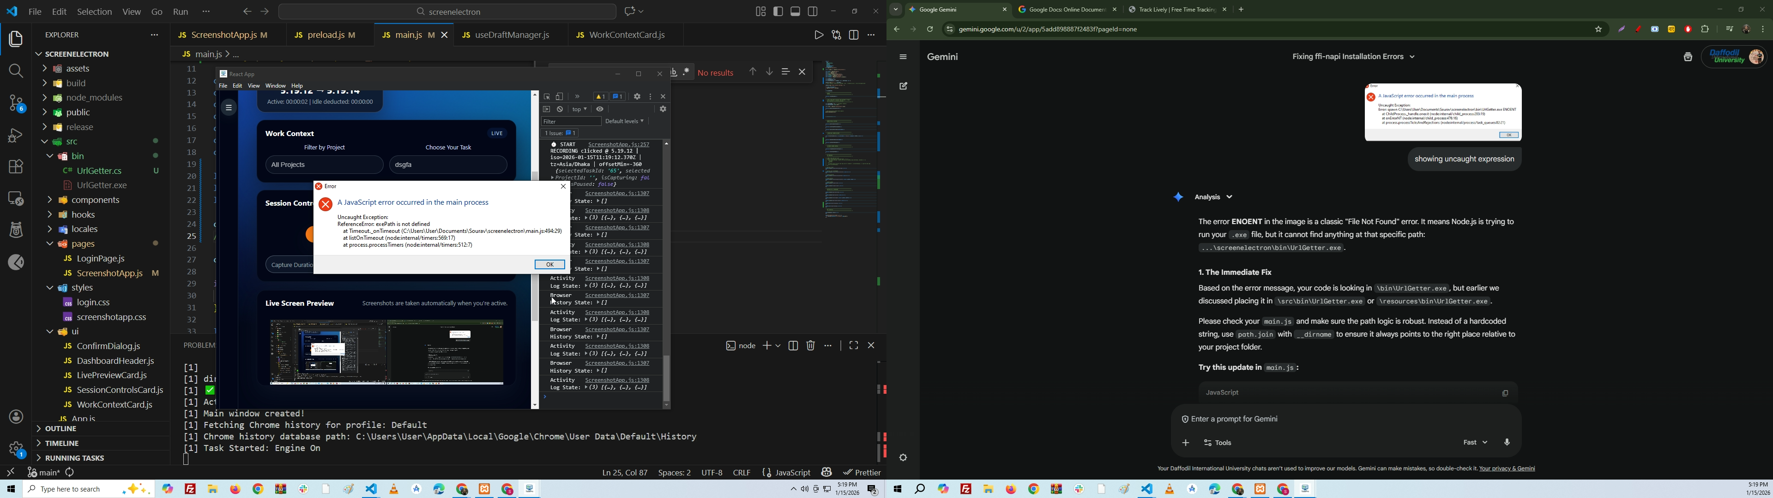This screenshot has width=1773, height=498.
Task: Click the Run and Debug icon
Action: point(16,136)
